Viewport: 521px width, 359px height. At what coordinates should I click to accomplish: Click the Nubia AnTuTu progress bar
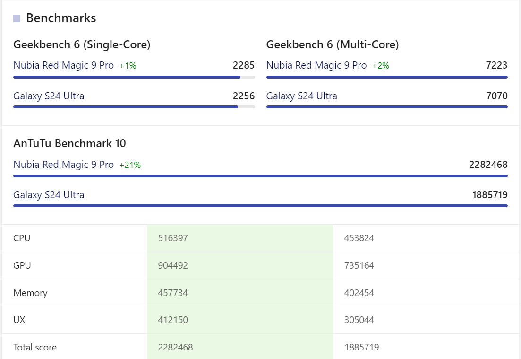tap(261, 176)
